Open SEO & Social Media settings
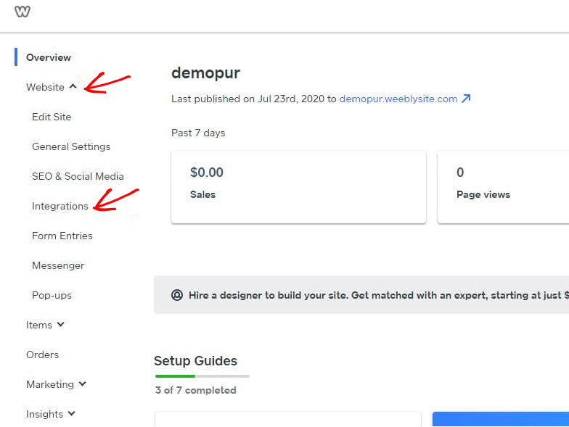 78,176
